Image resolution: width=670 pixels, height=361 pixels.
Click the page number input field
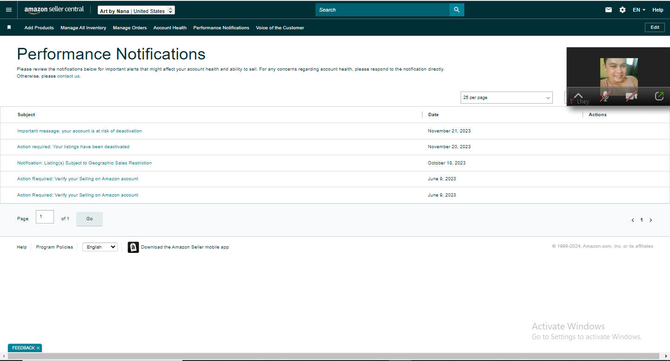45,217
